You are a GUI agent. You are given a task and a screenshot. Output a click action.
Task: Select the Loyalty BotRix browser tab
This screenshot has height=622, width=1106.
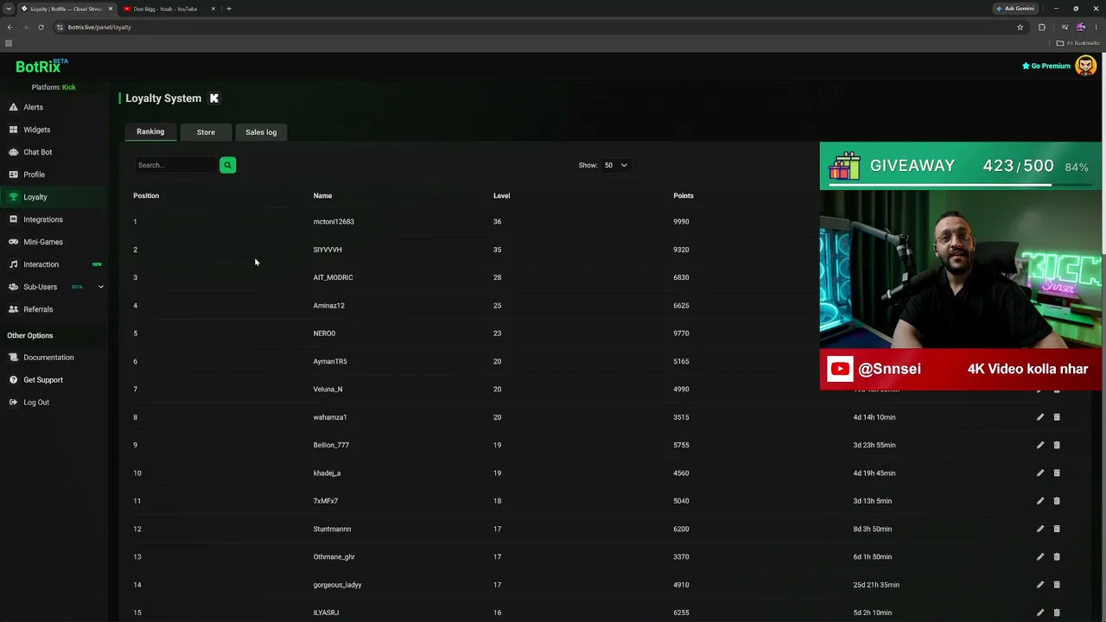click(66, 9)
